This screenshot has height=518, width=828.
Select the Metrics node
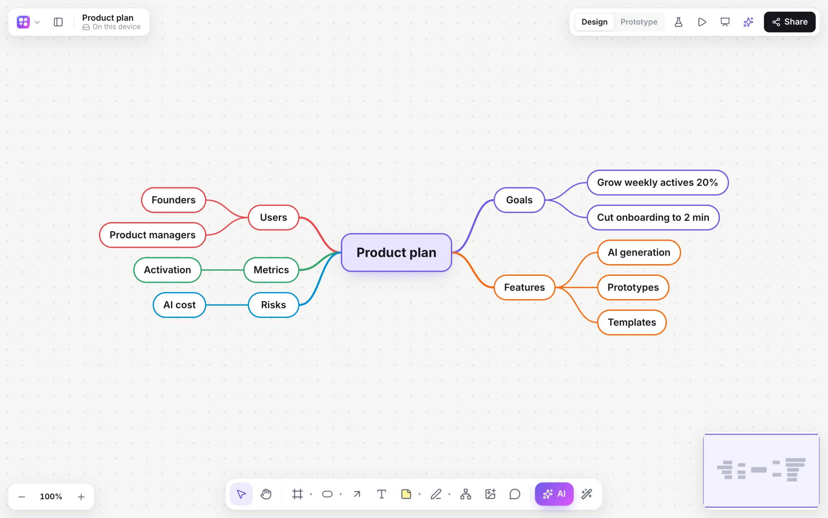271,270
